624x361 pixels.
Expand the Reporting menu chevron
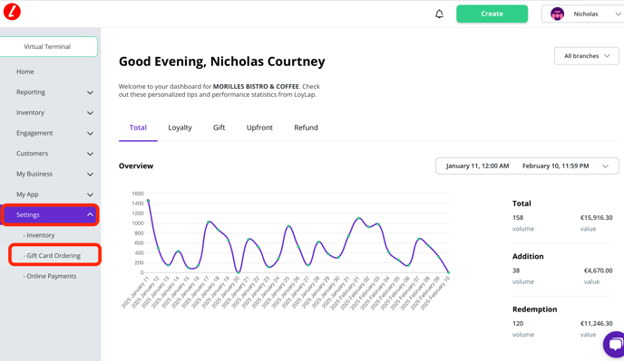point(91,92)
